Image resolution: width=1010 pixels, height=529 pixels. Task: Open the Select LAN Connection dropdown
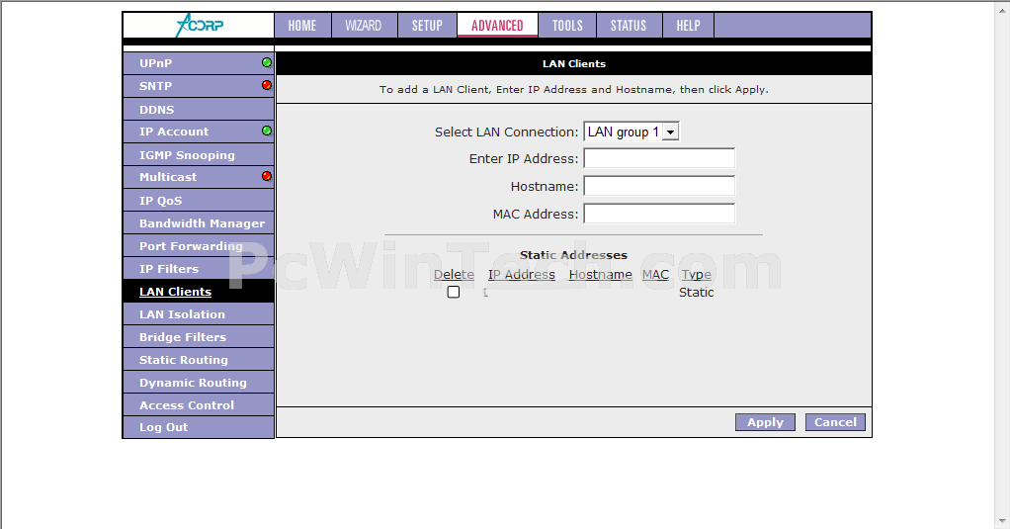[631, 132]
